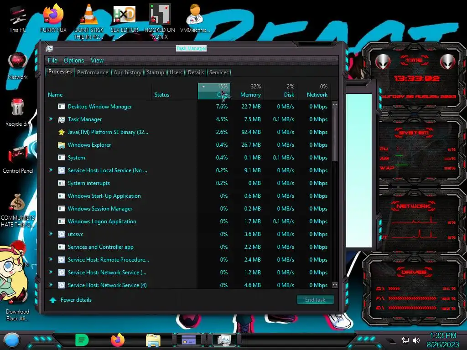Click the DRIVES widget on the sidebar gadget
This screenshot has height=350, width=467.
[414, 288]
